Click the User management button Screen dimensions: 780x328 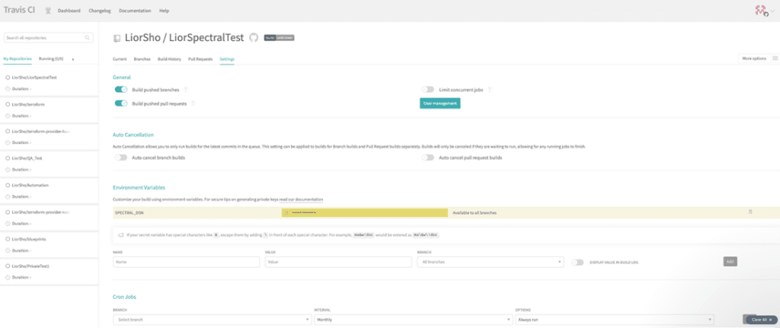tap(440, 103)
